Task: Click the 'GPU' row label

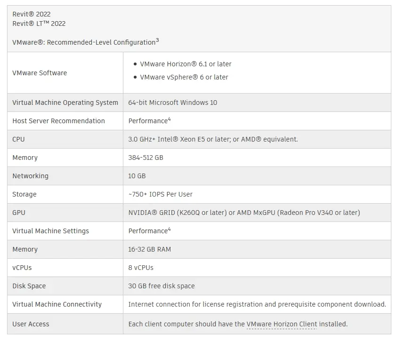Action: (x=19, y=213)
